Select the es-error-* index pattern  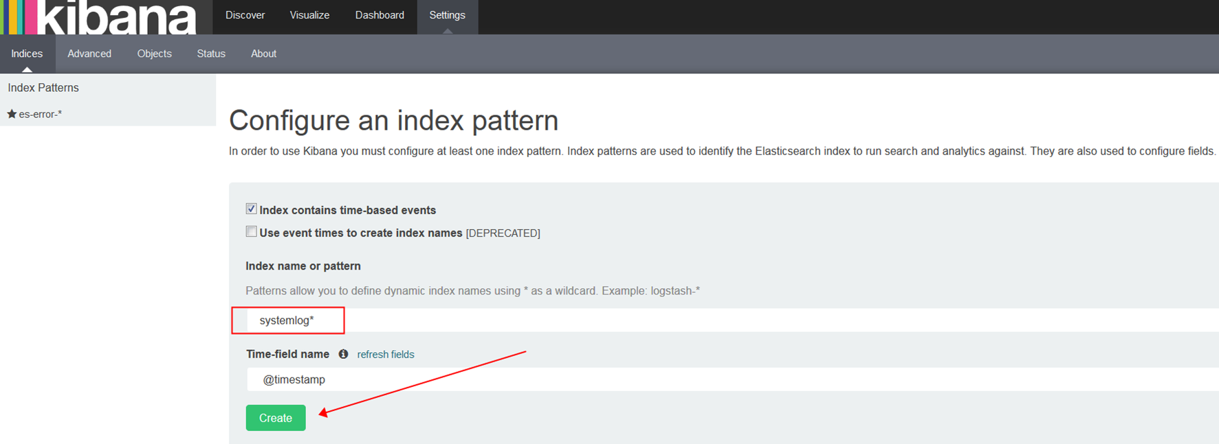(x=41, y=114)
